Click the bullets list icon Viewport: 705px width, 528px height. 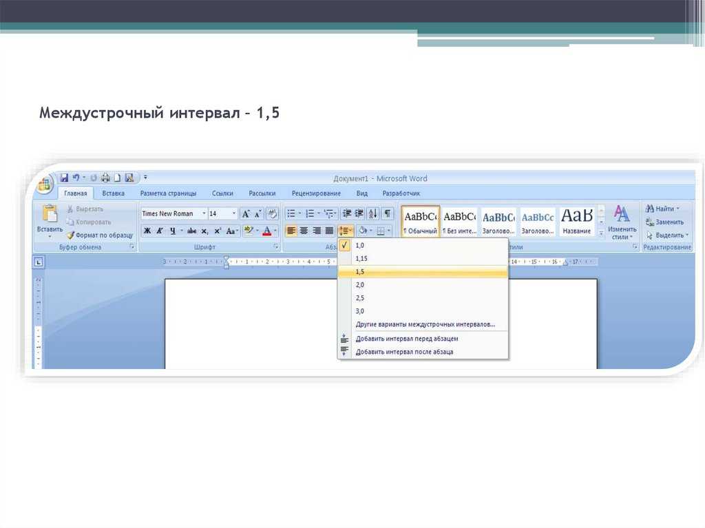pos(291,213)
